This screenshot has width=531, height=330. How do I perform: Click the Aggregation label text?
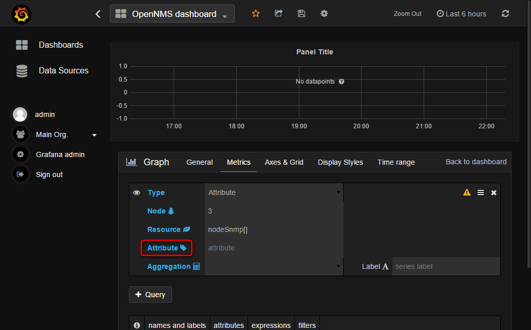169,267
